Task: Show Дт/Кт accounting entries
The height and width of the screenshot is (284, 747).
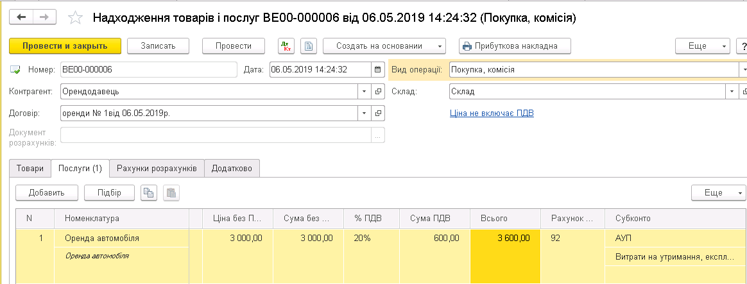Action: click(x=286, y=46)
